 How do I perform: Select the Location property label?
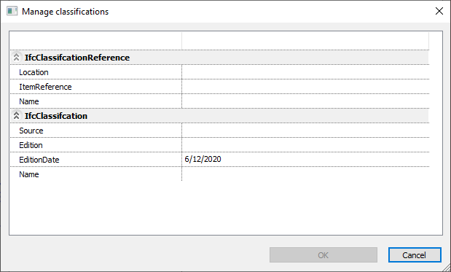tap(34, 72)
